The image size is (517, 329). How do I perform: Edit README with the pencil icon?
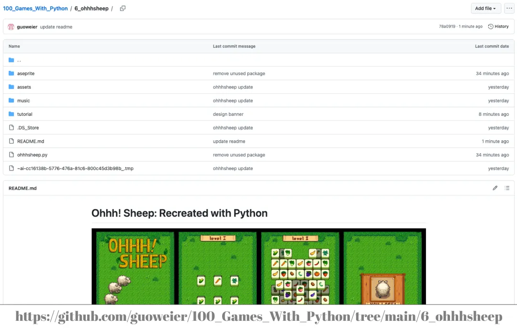click(x=495, y=188)
